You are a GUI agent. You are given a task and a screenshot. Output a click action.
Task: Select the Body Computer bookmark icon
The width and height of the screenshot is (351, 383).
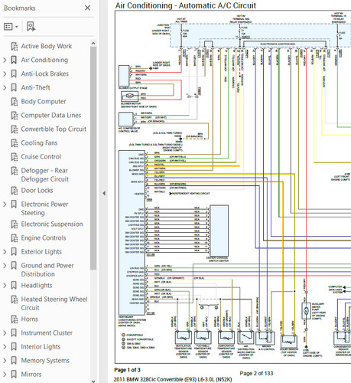point(15,101)
